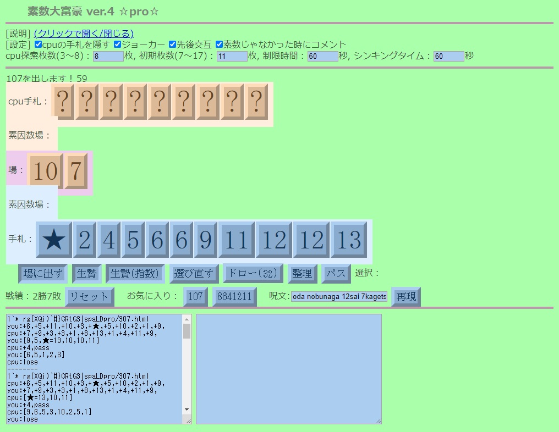Open the explanation link クリックで開く/閉じる

(x=84, y=34)
